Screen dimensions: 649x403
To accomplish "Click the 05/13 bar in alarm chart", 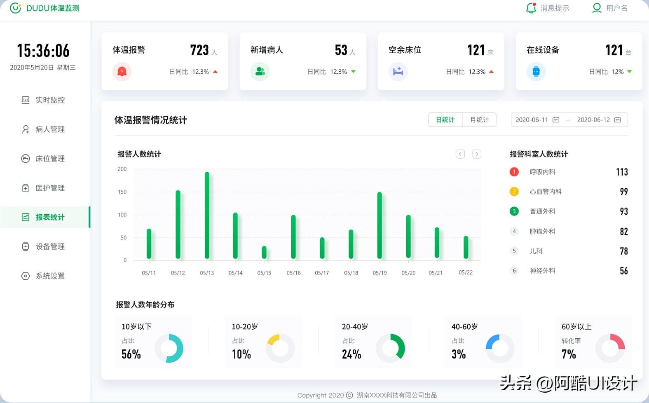I will point(207,215).
